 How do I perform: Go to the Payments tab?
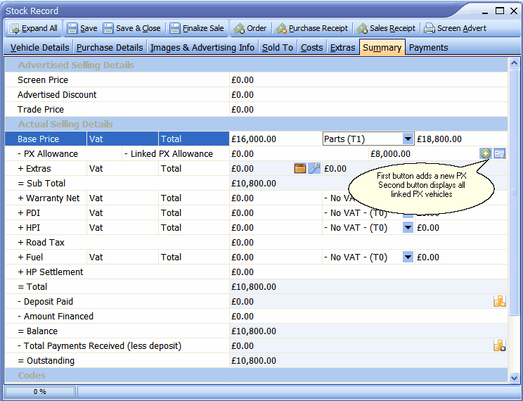click(428, 47)
